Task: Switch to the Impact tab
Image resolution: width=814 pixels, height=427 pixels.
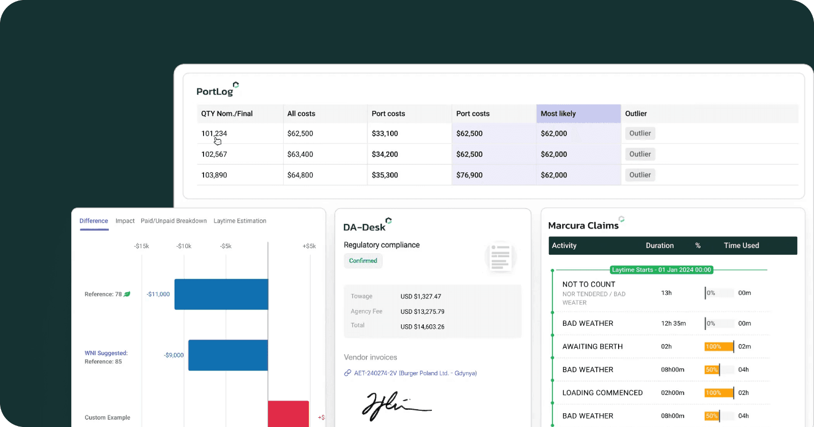Action: (x=125, y=221)
